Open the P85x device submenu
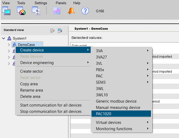This screenshot has height=138, width=179. (x=121, y=70)
